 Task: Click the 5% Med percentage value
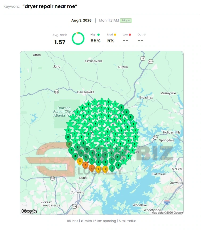pos(111,41)
